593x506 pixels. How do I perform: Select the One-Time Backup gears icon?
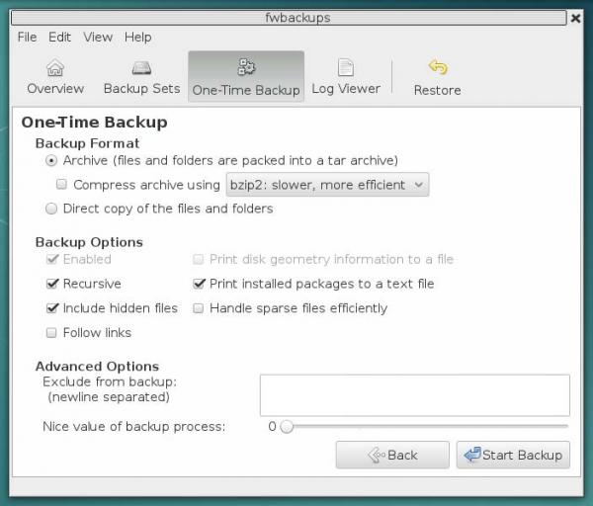(246, 67)
